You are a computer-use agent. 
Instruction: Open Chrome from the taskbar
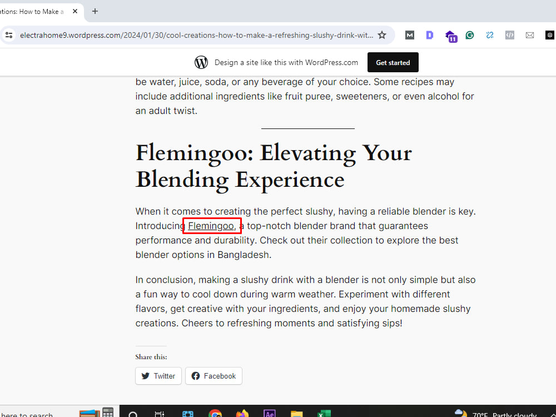[215, 414]
